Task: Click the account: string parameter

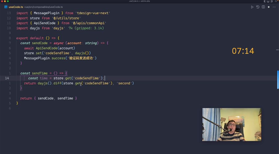Action: point(82,43)
